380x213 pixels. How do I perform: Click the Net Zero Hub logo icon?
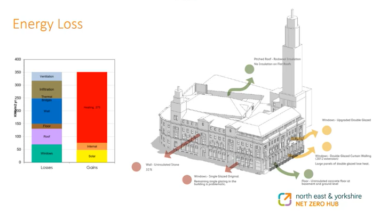285,200
